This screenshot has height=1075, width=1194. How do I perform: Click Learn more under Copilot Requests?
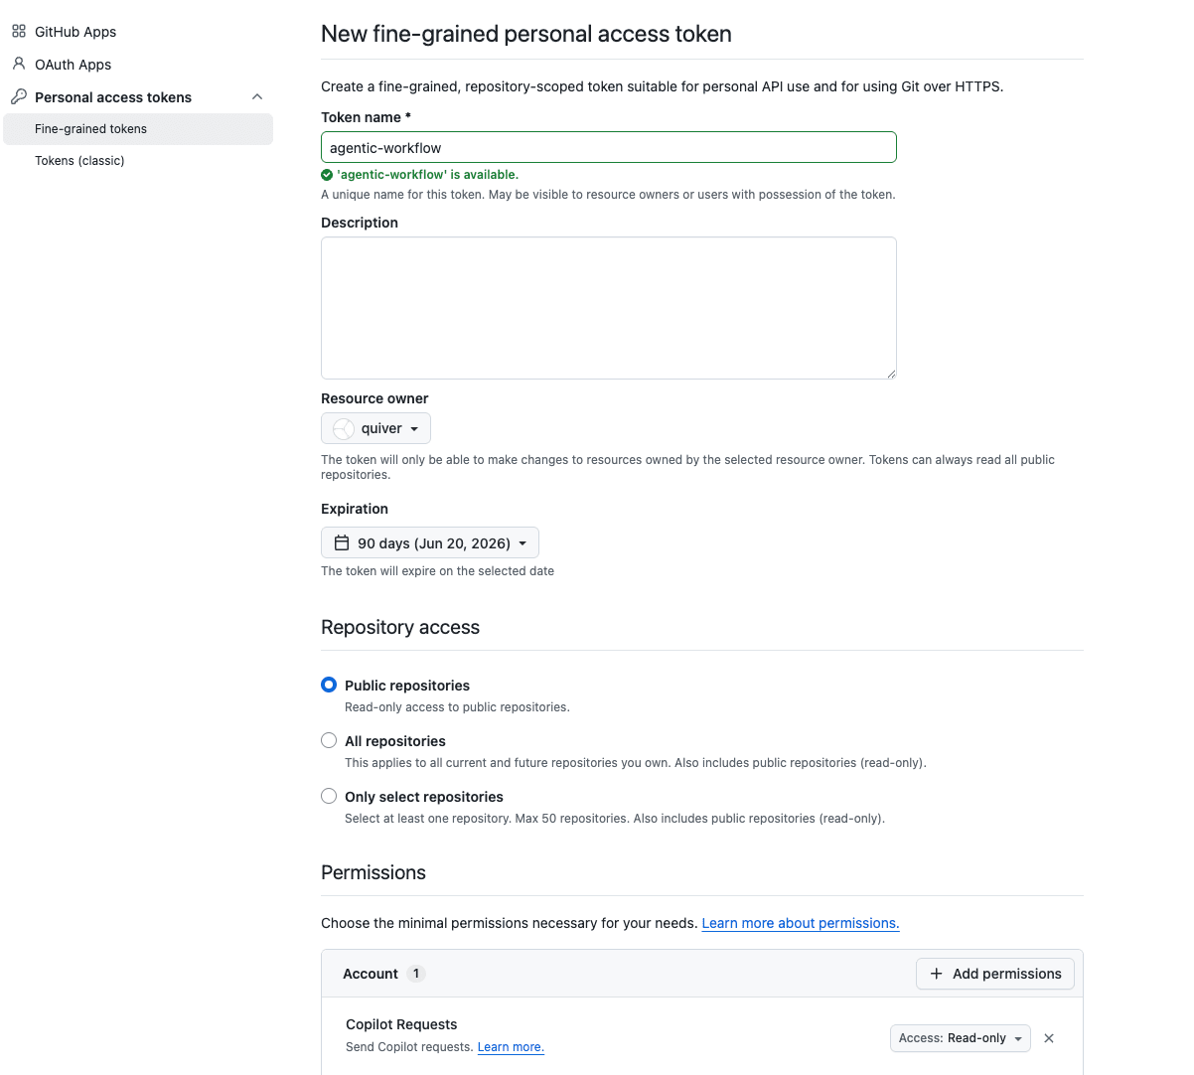(511, 1046)
